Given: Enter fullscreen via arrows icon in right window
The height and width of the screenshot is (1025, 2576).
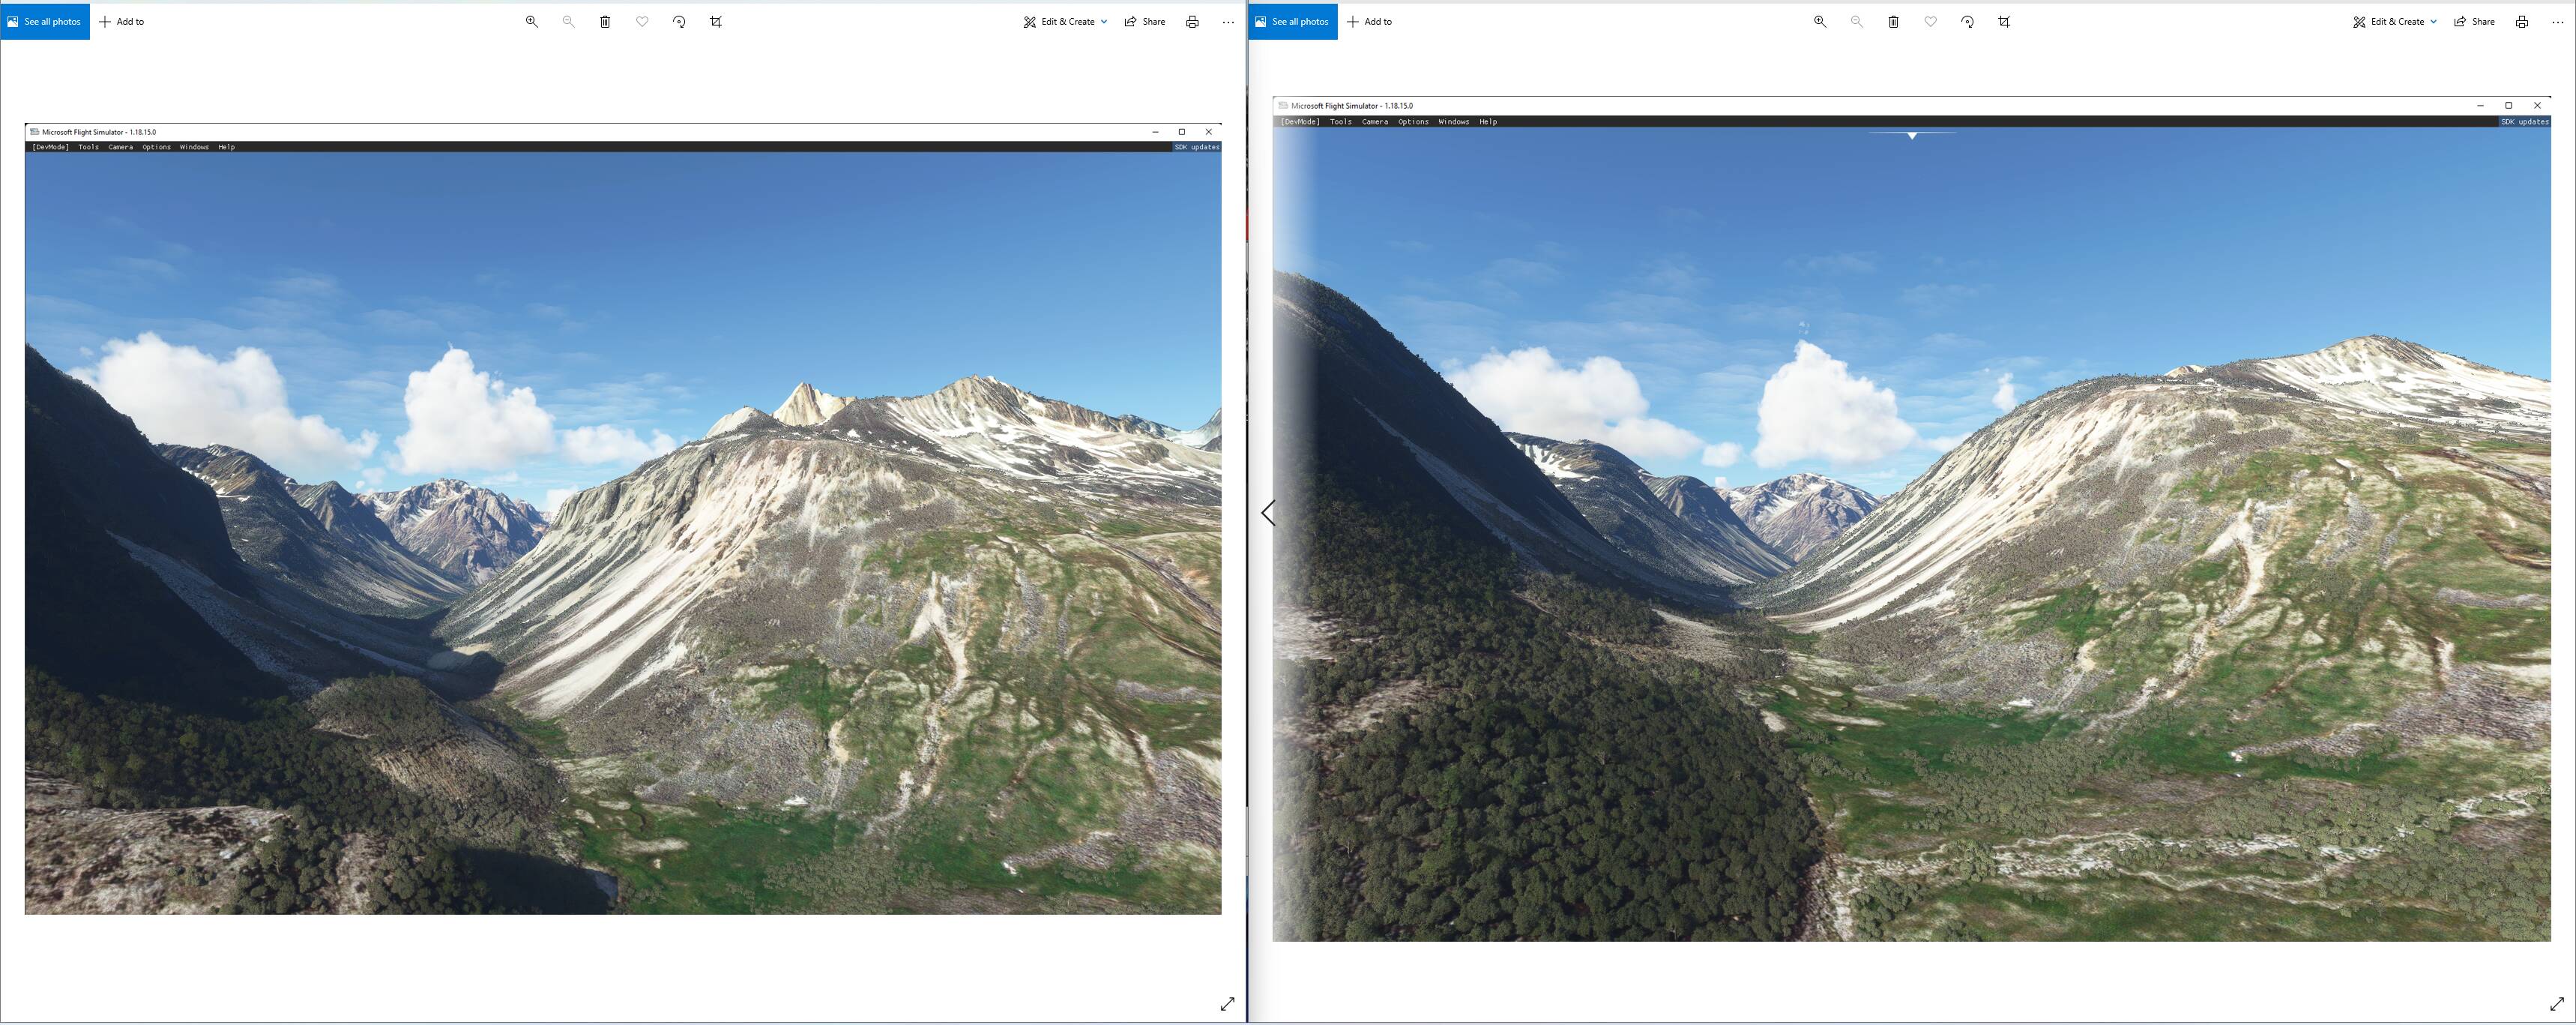Looking at the screenshot, I should pyautogui.click(x=2557, y=1004).
